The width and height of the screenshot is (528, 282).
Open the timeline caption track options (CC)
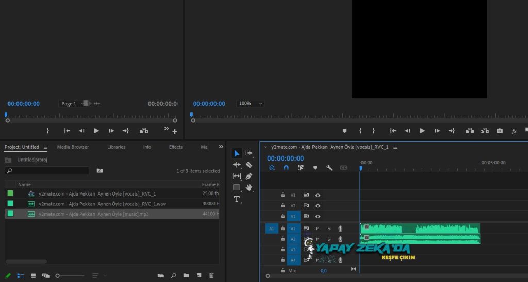[x=343, y=168]
